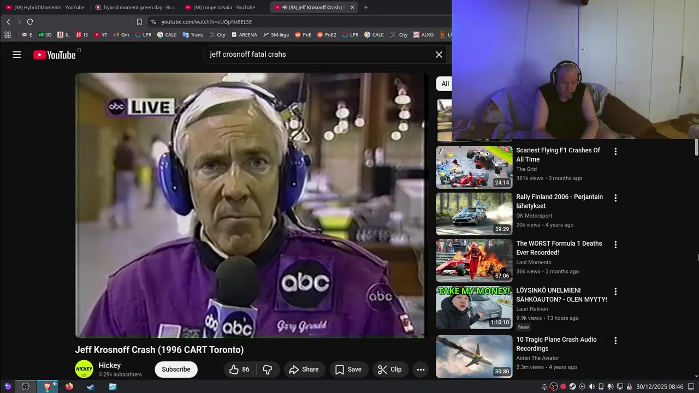Image resolution: width=699 pixels, height=393 pixels.
Task: Click OK Motorsport channel name
Action: [534, 216]
